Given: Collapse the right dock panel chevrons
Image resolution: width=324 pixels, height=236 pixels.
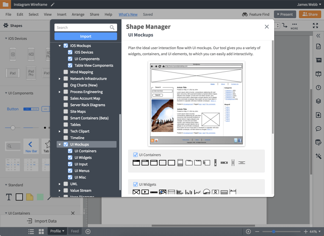Looking at the screenshot, I should pos(318,36).
